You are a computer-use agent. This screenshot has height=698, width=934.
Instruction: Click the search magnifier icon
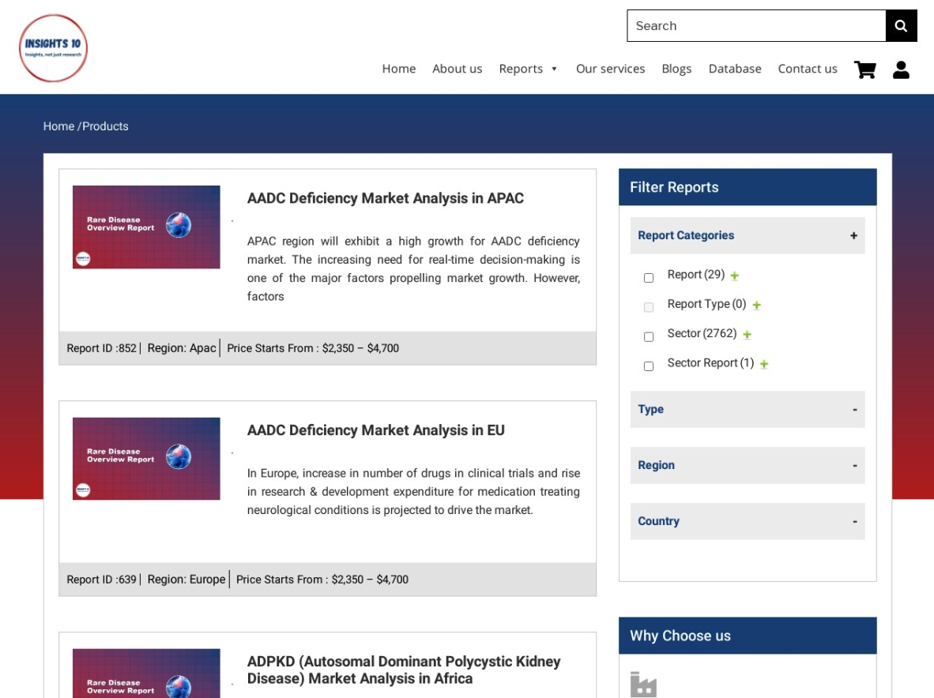(901, 25)
